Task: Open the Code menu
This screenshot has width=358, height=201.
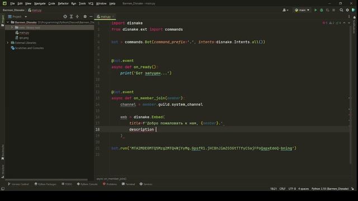Action: (x=51, y=3)
